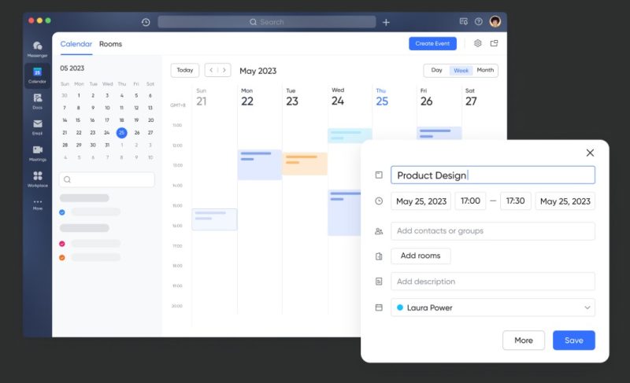Toggle the blue calendar checkbox

tap(62, 212)
